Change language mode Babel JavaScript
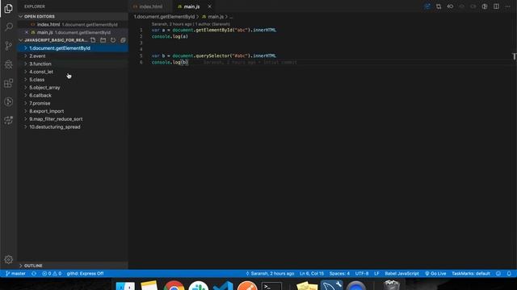The height and width of the screenshot is (290, 517). [401, 274]
